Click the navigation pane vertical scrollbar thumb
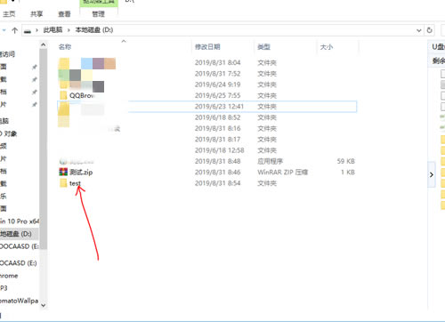Viewport: 445px width, 322px height. pyautogui.click(x=44, y=149)
